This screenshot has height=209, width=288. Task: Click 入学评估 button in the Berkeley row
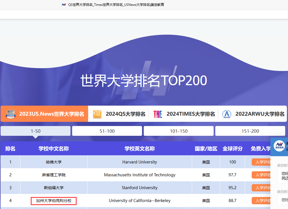tap(261, 201)
